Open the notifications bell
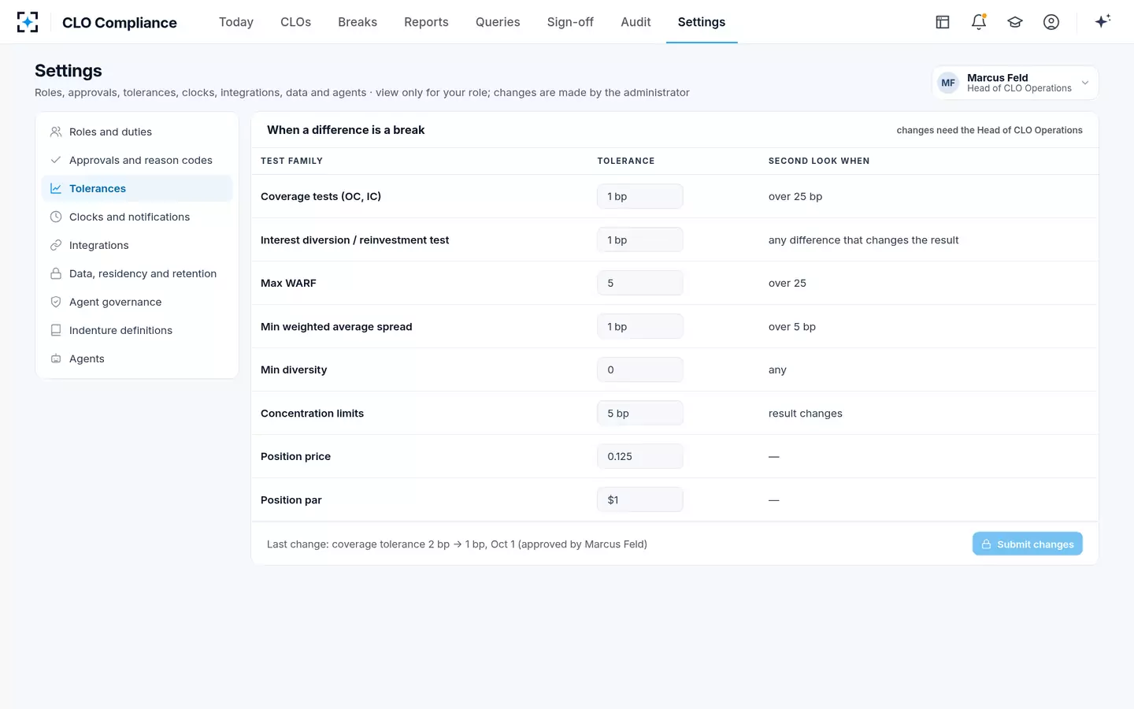This screenshot has width=1134, height=709. [x=979, y=22]
